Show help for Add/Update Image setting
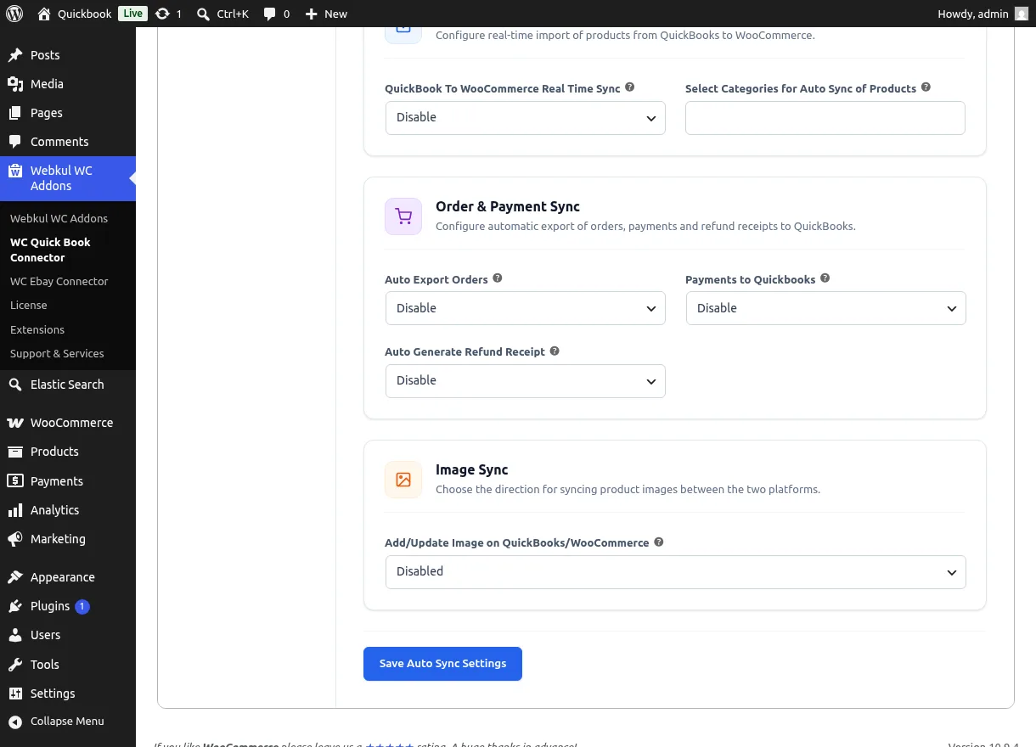1036x747 pixels. point(658,542)
